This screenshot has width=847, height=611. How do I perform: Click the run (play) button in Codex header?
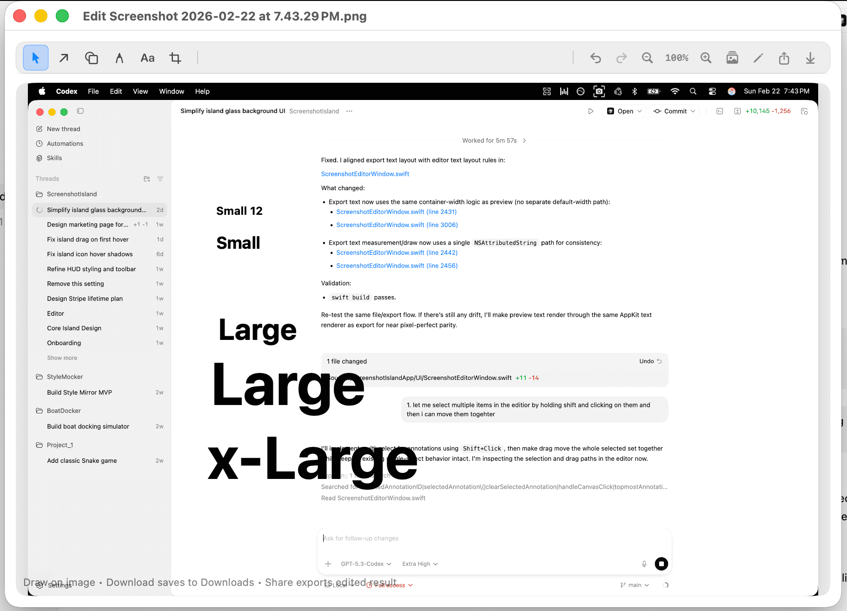tap(591, 111)
